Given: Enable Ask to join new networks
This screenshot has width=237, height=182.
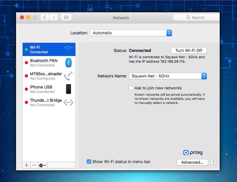Looking at the screenshot, I should 131,88.
